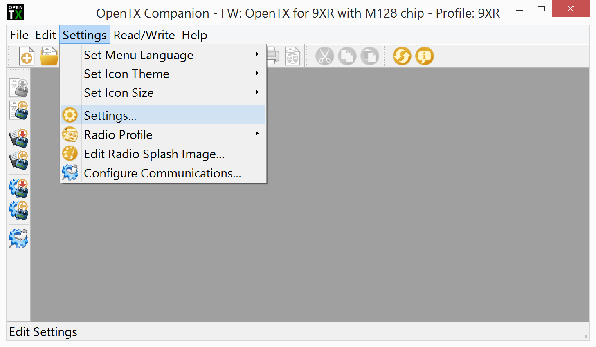Expand the Radio Profile submenu arrow

[257, 134]
